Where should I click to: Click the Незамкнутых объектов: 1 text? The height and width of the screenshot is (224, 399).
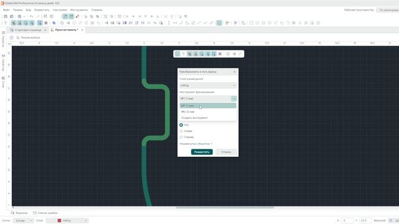pyautogui.click(x=196, y=144)
